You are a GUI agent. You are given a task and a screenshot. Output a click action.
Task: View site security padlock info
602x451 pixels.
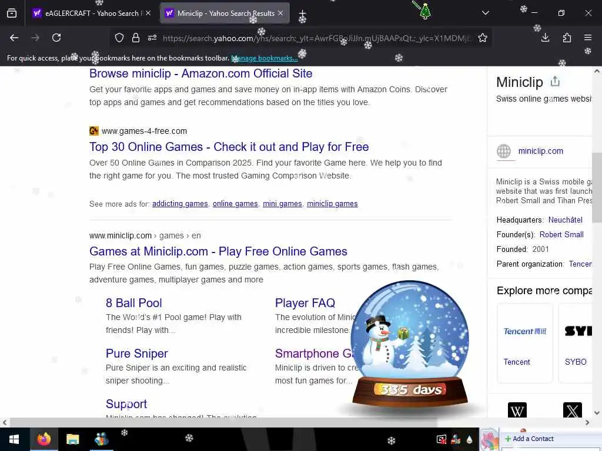click(136, 38)
